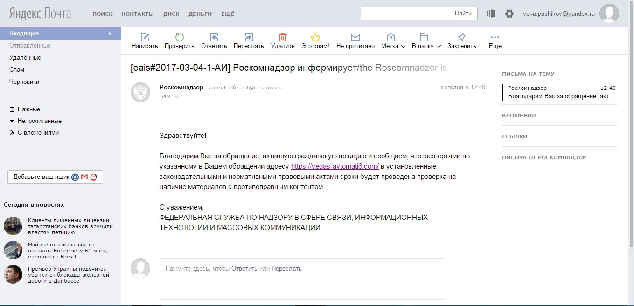Screen dimensions: 634x306
Task: Go to the Спам folder
Action: coord(17,70)
